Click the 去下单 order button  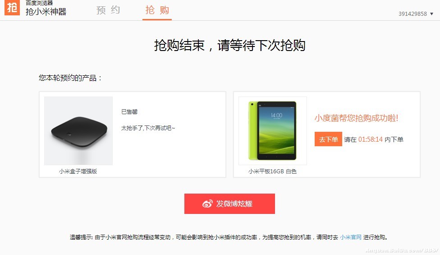328,139
